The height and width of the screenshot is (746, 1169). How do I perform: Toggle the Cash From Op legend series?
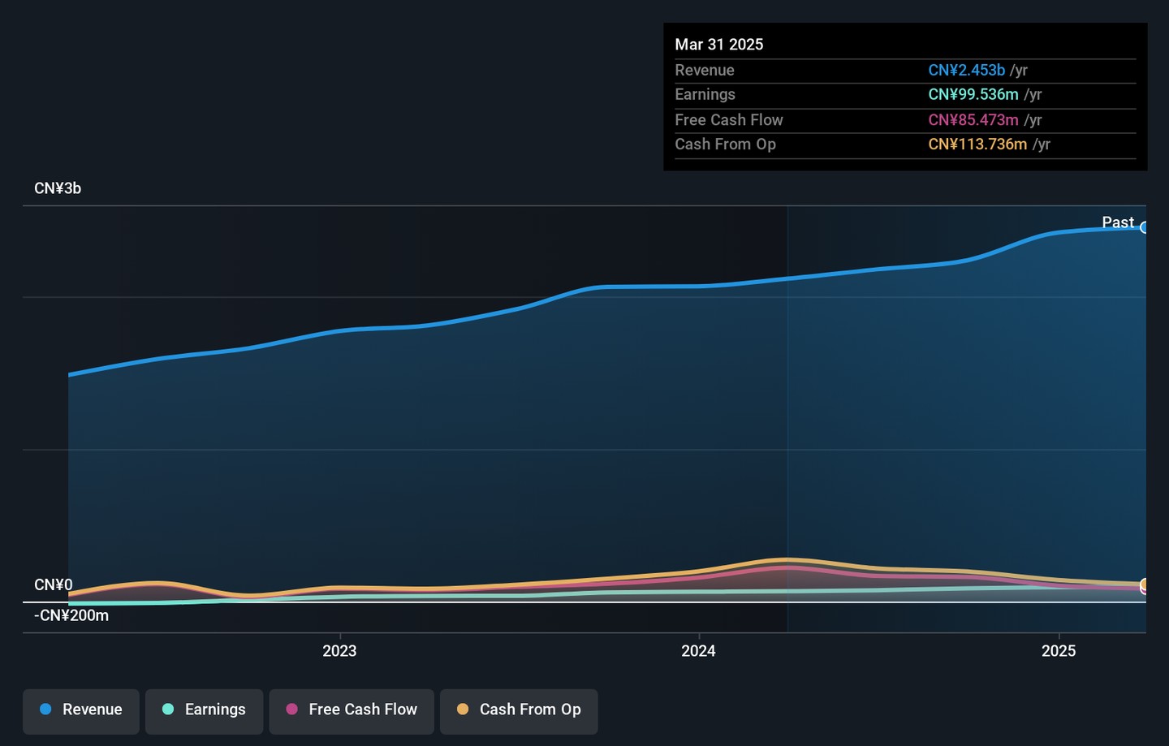click(519, 710)
